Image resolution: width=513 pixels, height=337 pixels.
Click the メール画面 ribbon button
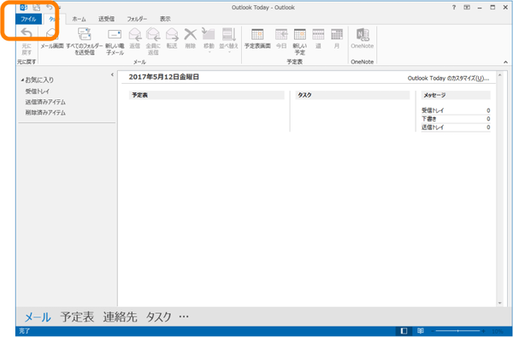52,38
